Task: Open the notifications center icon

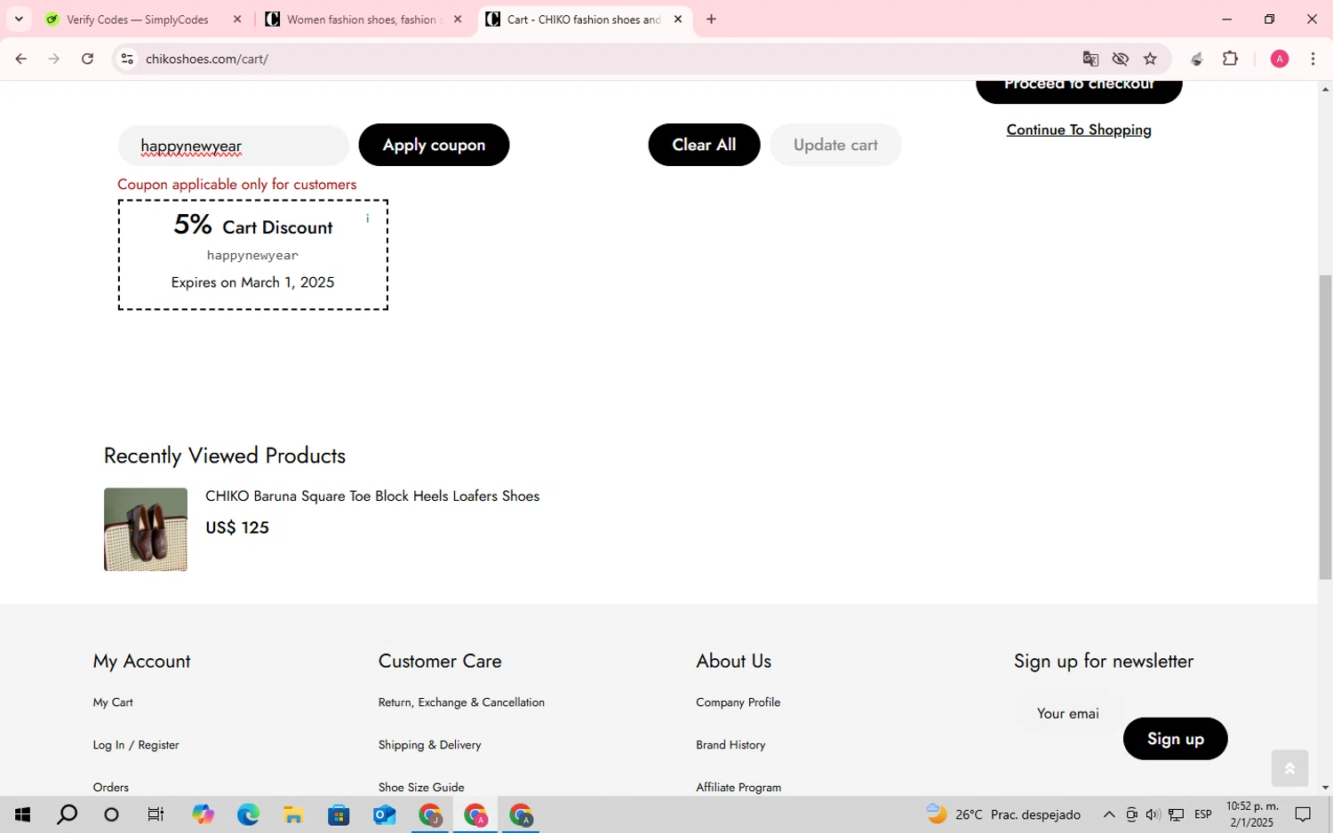Action: (1303, 814)
